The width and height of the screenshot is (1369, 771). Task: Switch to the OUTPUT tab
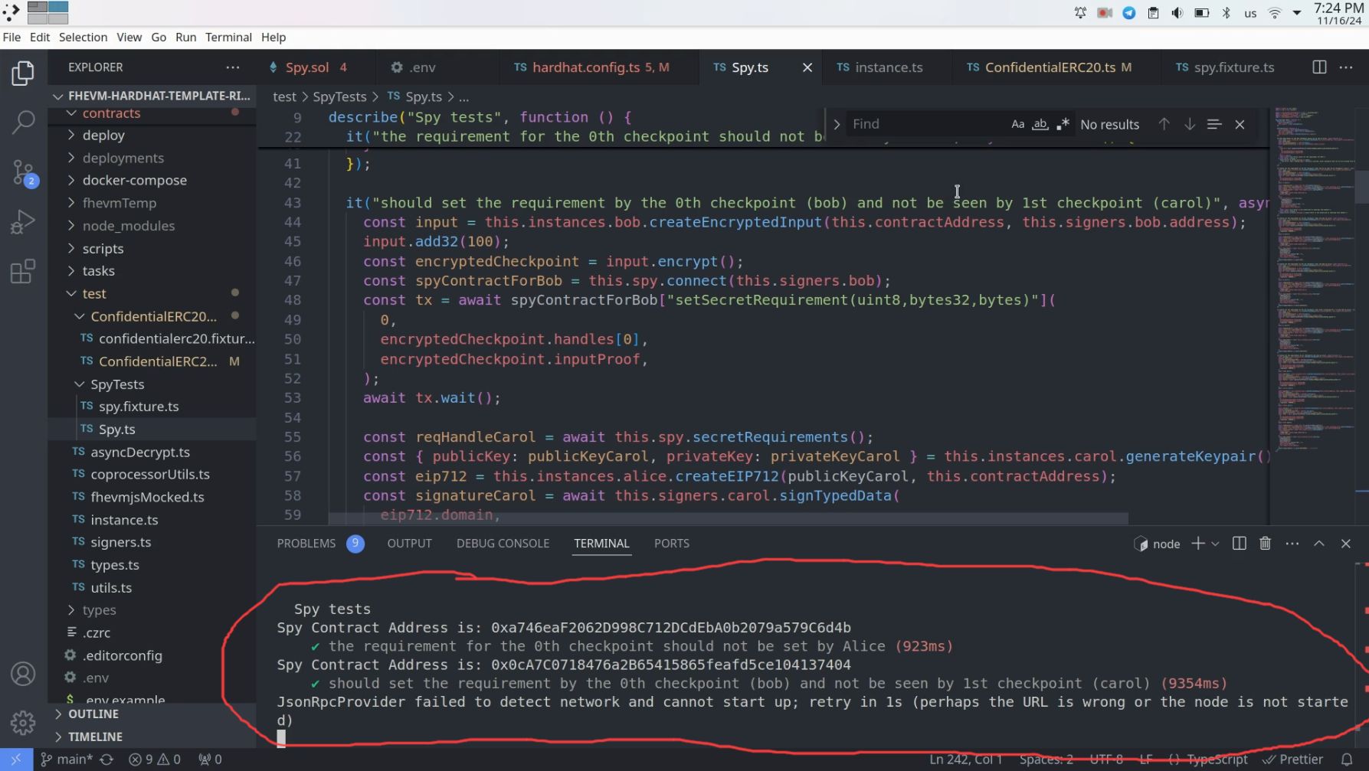pos(409,544)
